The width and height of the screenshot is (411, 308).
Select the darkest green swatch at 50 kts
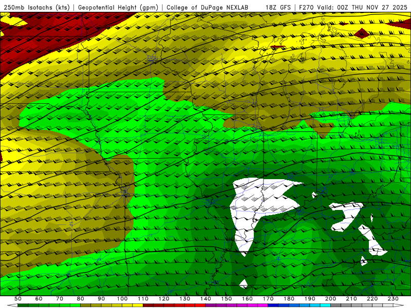tap(23, 305)
